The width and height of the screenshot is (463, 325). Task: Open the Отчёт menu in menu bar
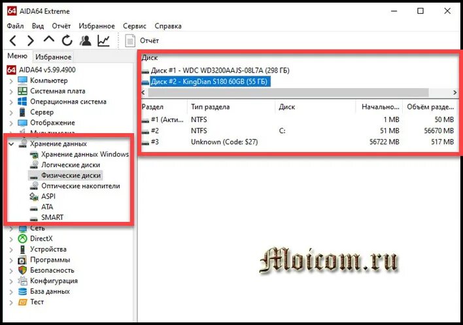(x=61, y=26)
